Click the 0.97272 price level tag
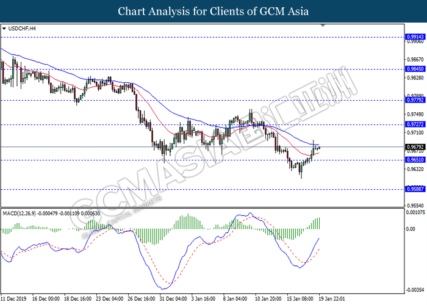This screenshot has height=305, width=427. (x=415, y=124)
